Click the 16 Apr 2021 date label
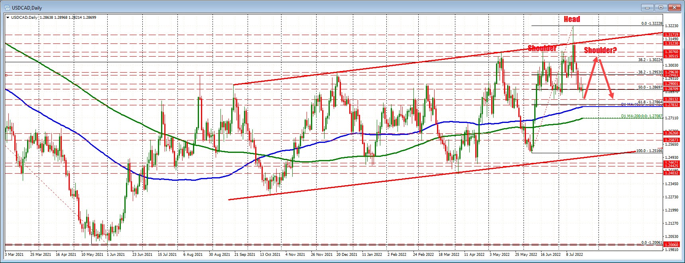The image size is (685, 263). [x=66, y=254]
